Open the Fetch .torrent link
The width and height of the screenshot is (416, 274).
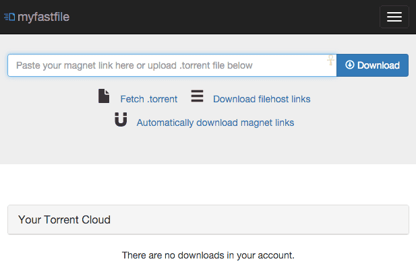click(x=149, y=99)
